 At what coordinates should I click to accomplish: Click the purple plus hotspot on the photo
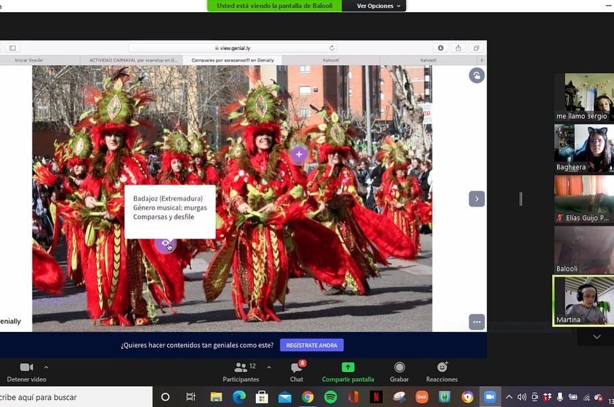coord(299,155)
